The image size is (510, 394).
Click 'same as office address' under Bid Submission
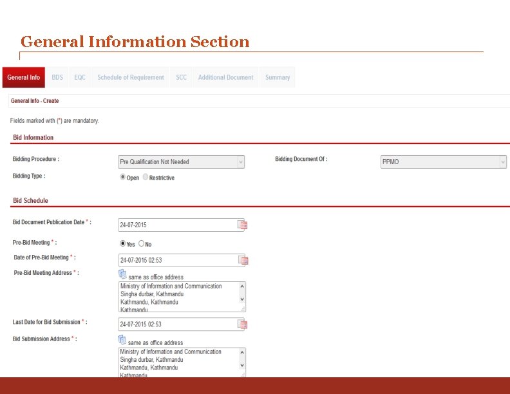[x=155, y=342]
